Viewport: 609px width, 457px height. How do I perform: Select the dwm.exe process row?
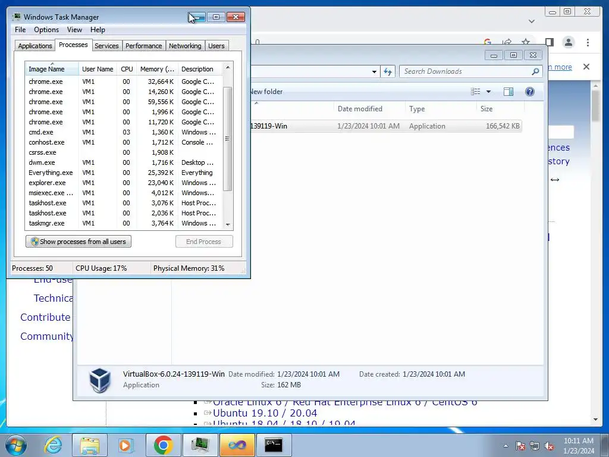[x=124, y=162]
